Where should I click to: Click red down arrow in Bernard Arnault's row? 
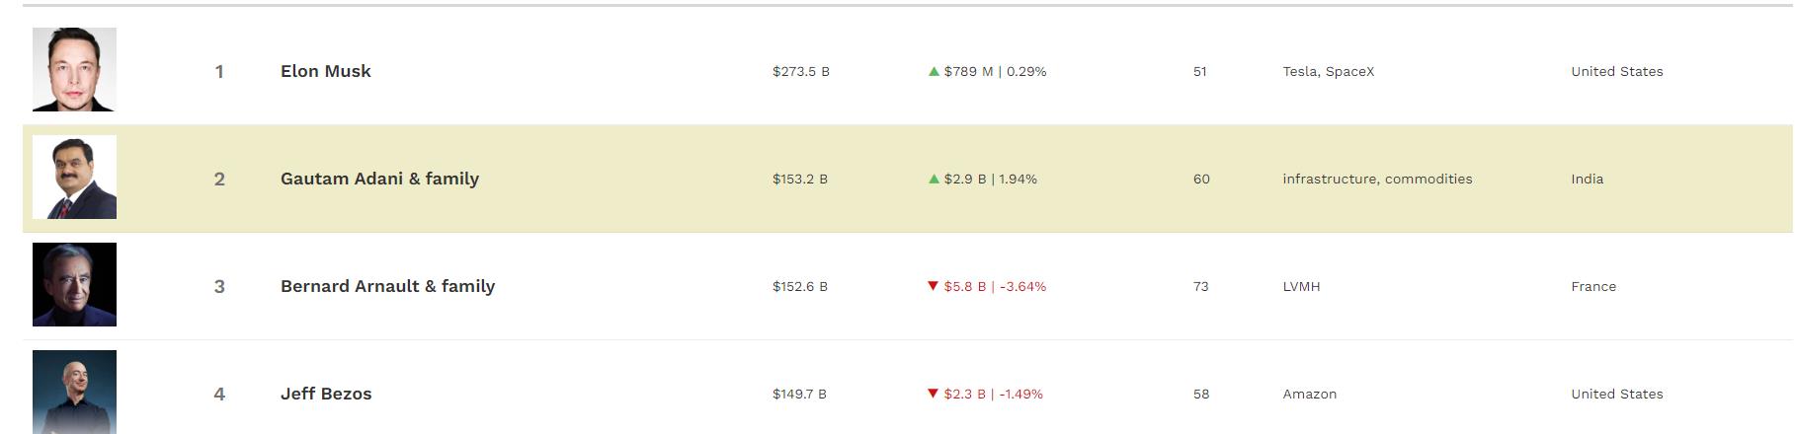(933, 286)
